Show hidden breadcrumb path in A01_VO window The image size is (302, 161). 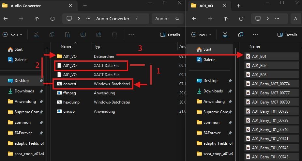point(277,19)
